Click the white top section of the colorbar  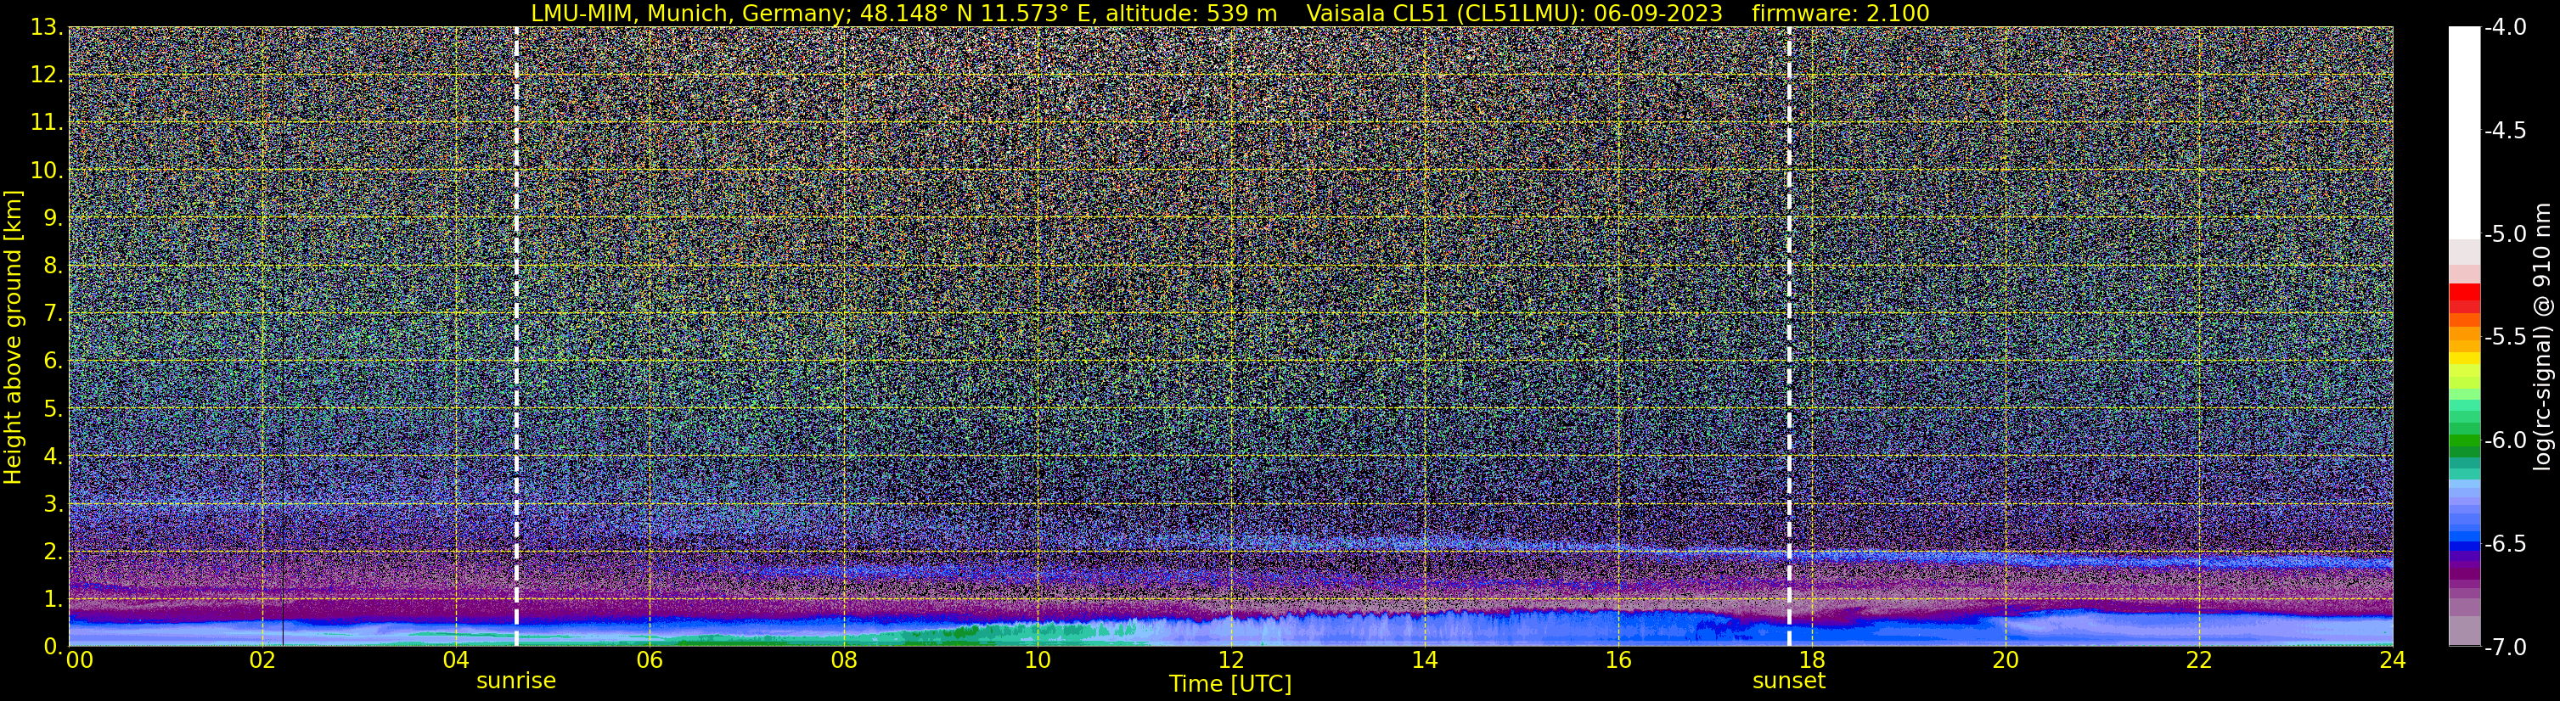pos(2465,132)
